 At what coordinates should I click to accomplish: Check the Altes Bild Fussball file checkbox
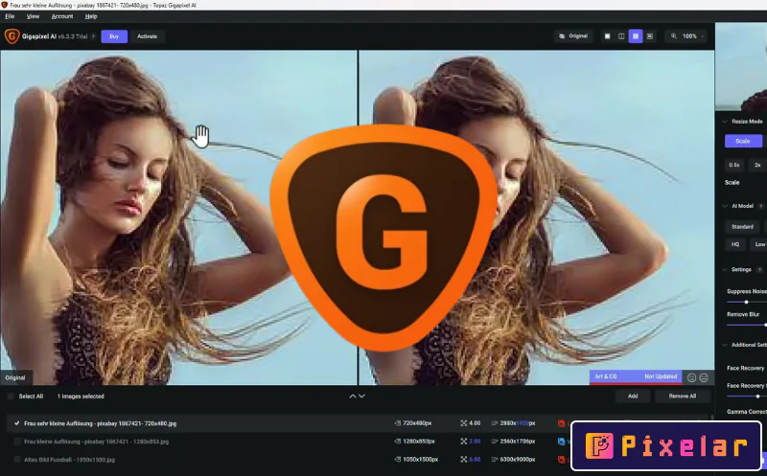pyautogui.click(x=17, y=460)
